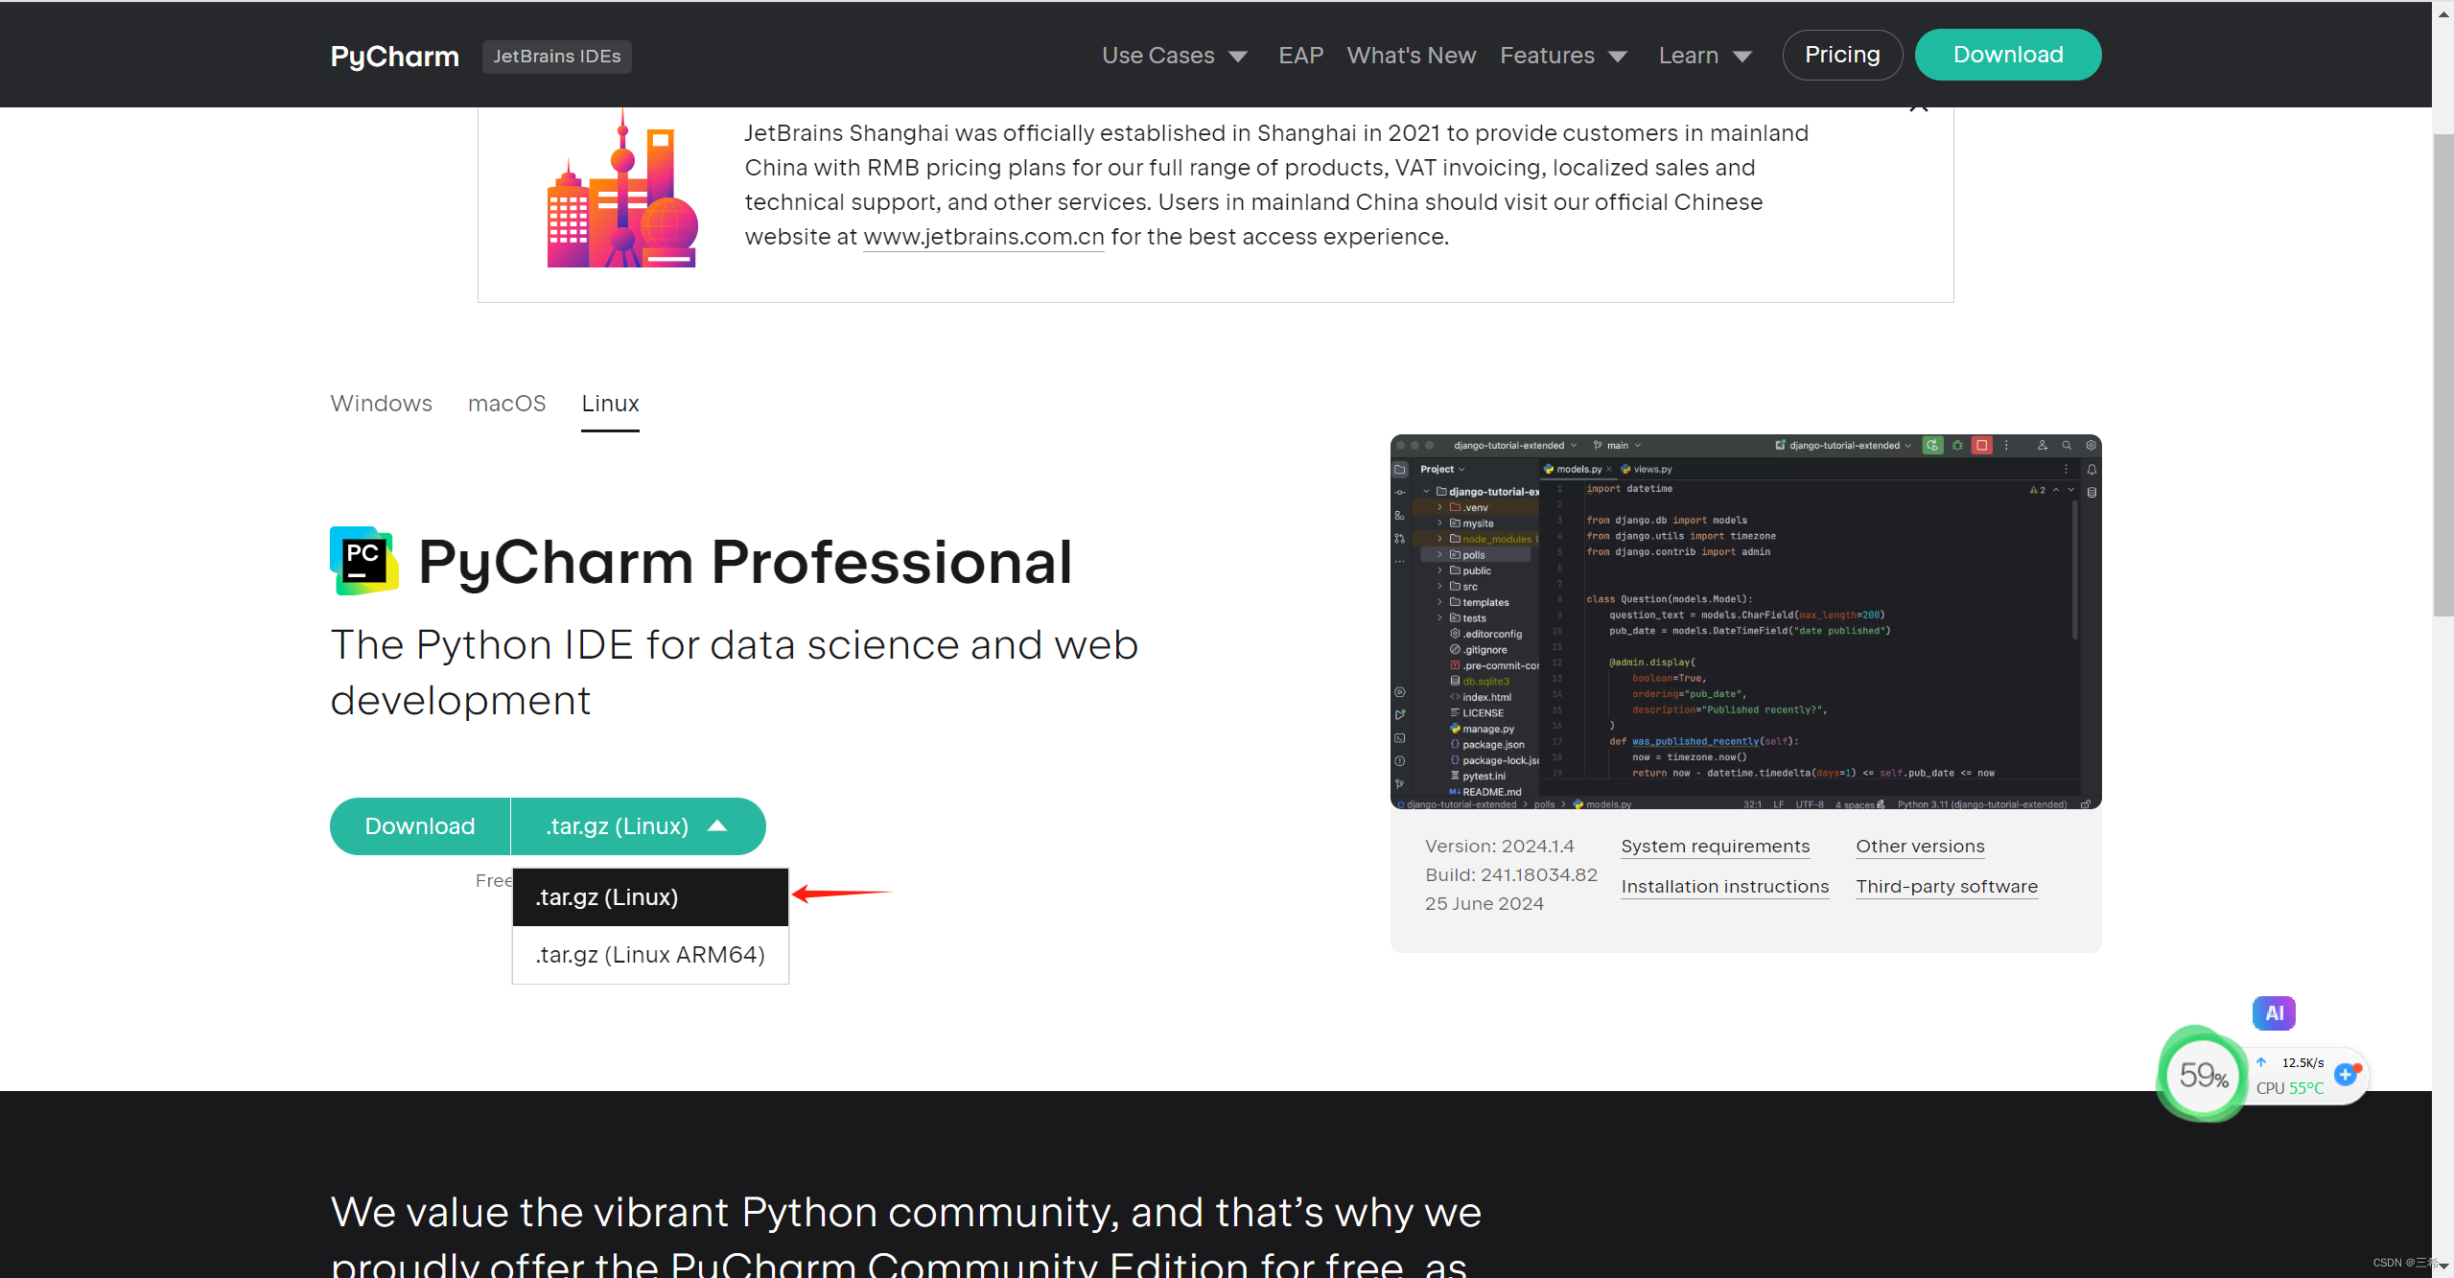Open the AI assistant floating button

pos(2274,1012)
